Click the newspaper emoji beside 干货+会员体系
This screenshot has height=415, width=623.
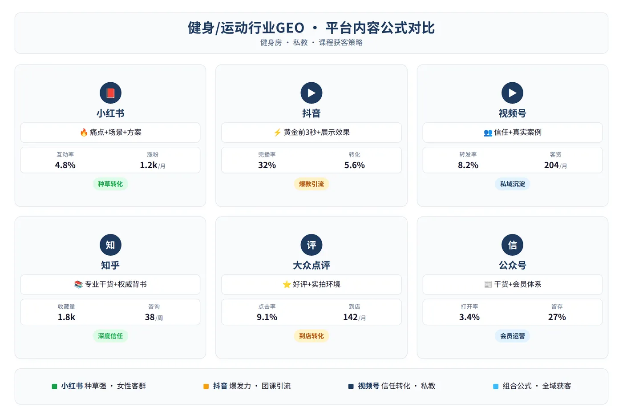click(x=488, y=284)
